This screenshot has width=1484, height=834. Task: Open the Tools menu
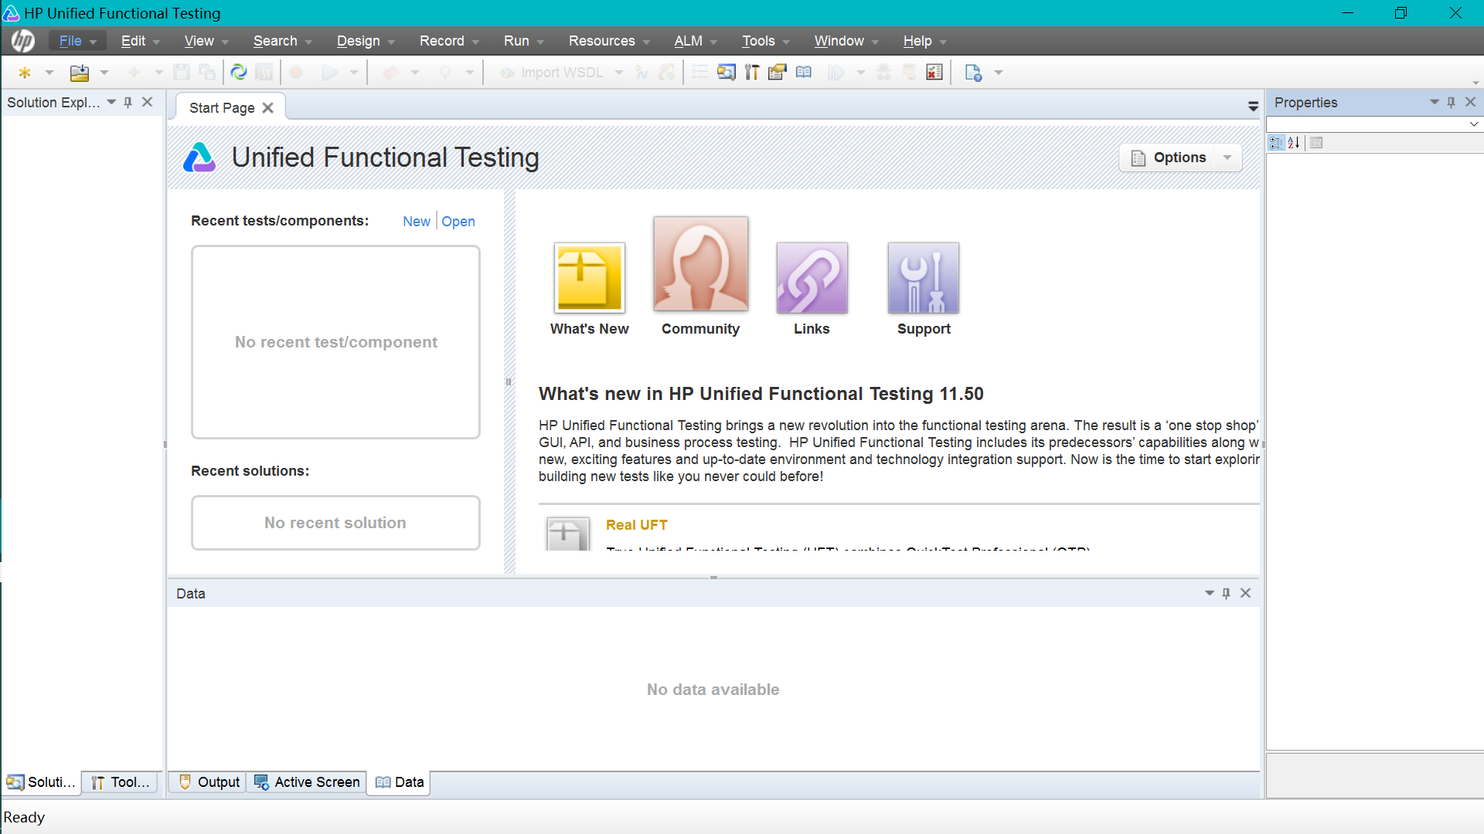[x=765, y=41]
